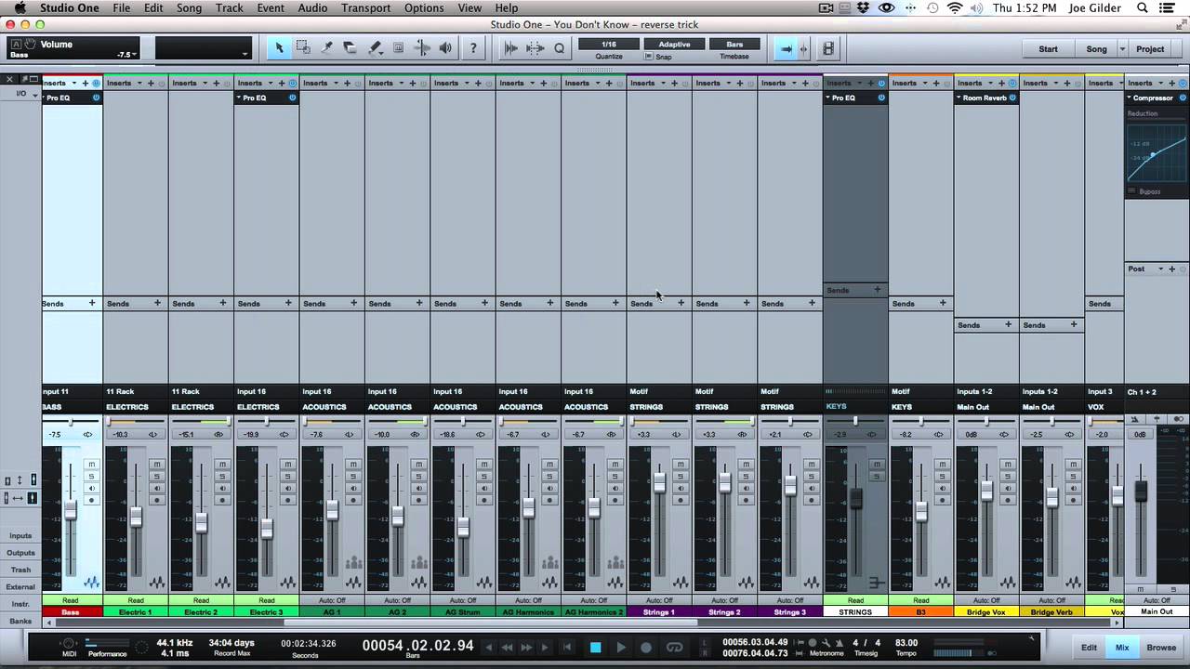Add send to Strings 1 channel
The width and height of the screenshot is (1190, 669).
tap(681, 303)
